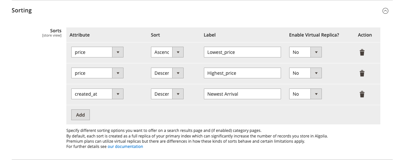Click the Sorting section heading
Screen dimensions: 398x160
click(22, 10)
